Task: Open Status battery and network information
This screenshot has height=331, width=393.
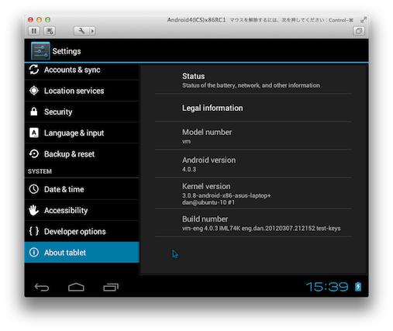Action: pyautogui.click(x=253, y=81)
